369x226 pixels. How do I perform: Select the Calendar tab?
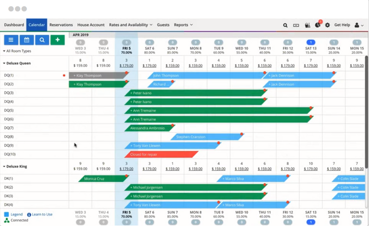37,25
